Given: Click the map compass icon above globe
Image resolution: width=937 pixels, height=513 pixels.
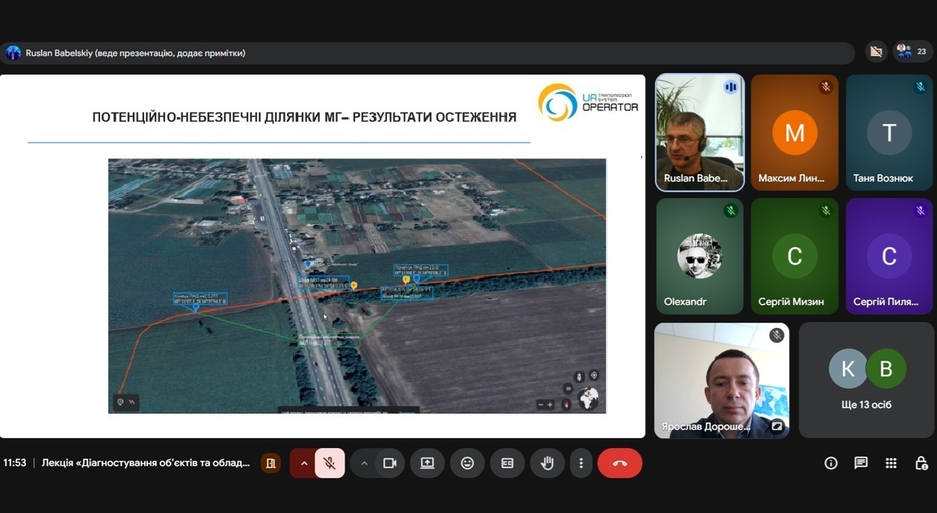Looking at the screenshot, I should 594,375.
